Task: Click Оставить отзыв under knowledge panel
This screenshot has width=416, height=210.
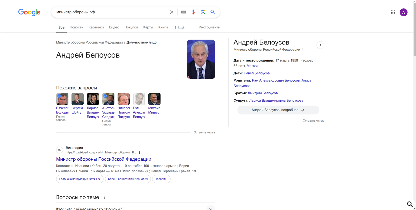Action: coord(313,121)
